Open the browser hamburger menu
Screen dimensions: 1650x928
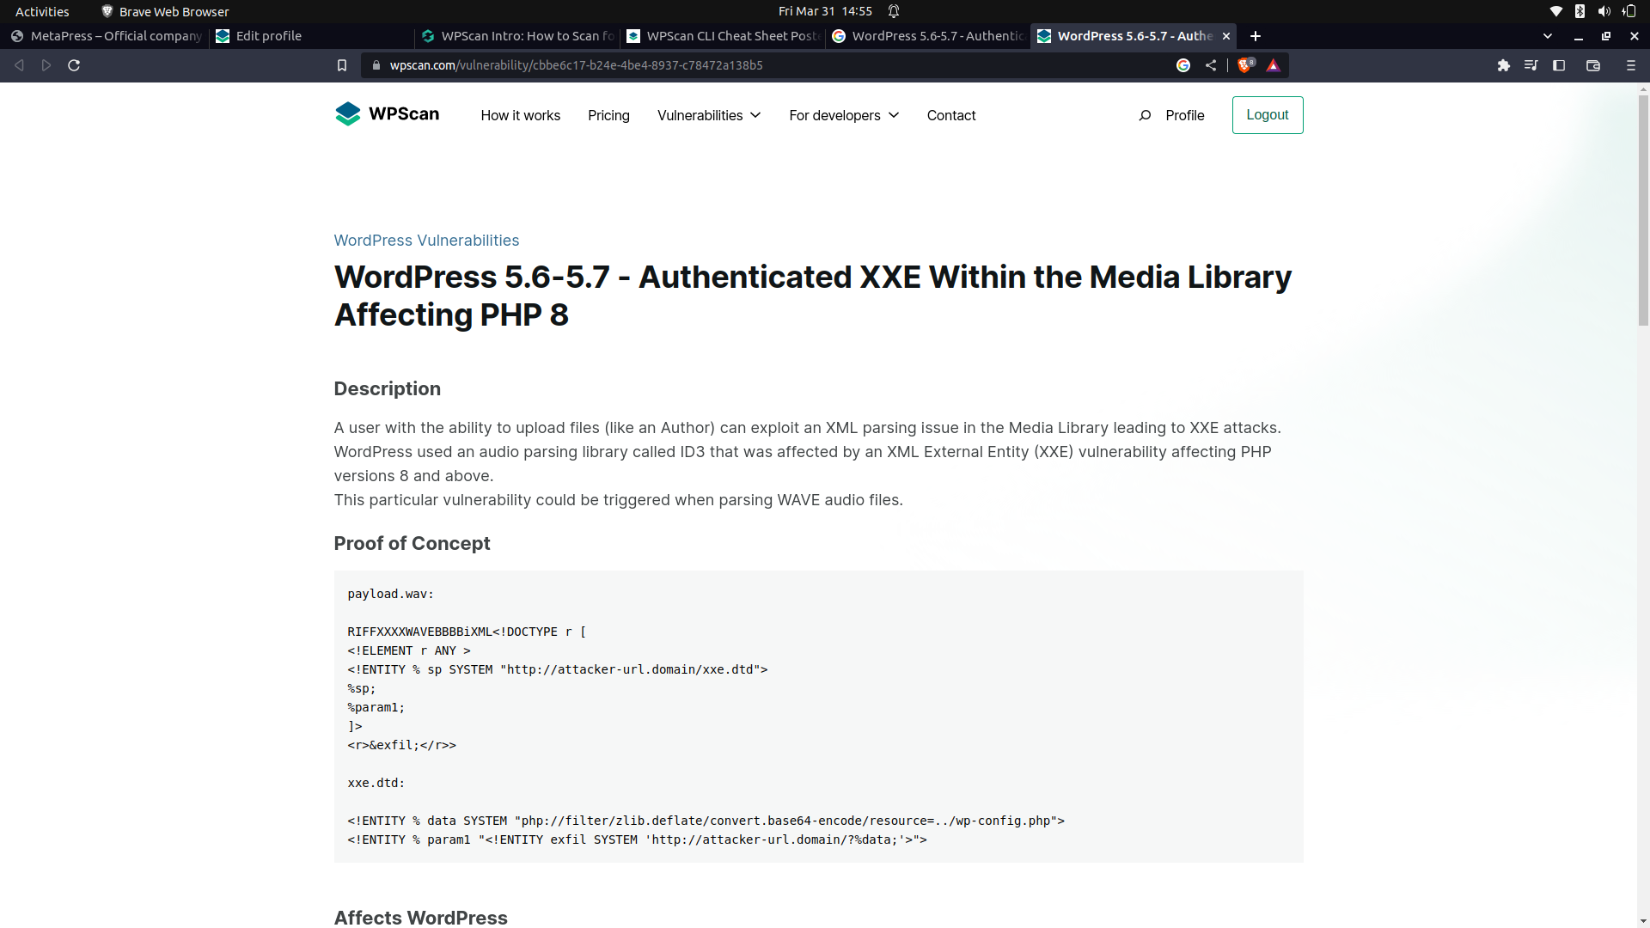(x=1630, y=64)
